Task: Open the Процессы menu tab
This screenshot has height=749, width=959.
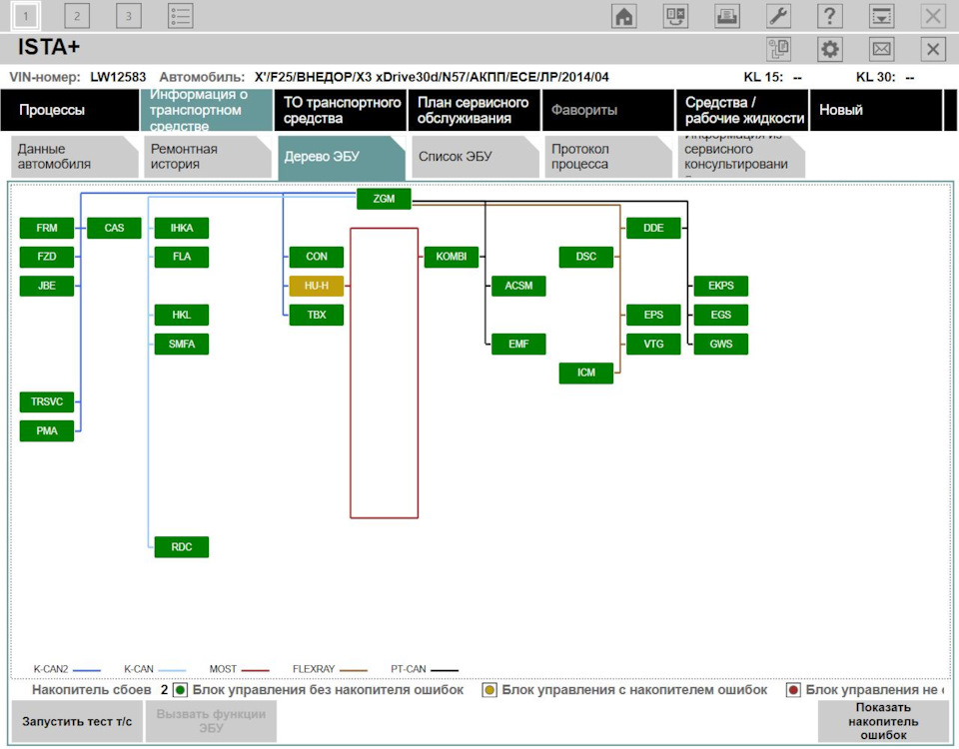Action: 70,110
